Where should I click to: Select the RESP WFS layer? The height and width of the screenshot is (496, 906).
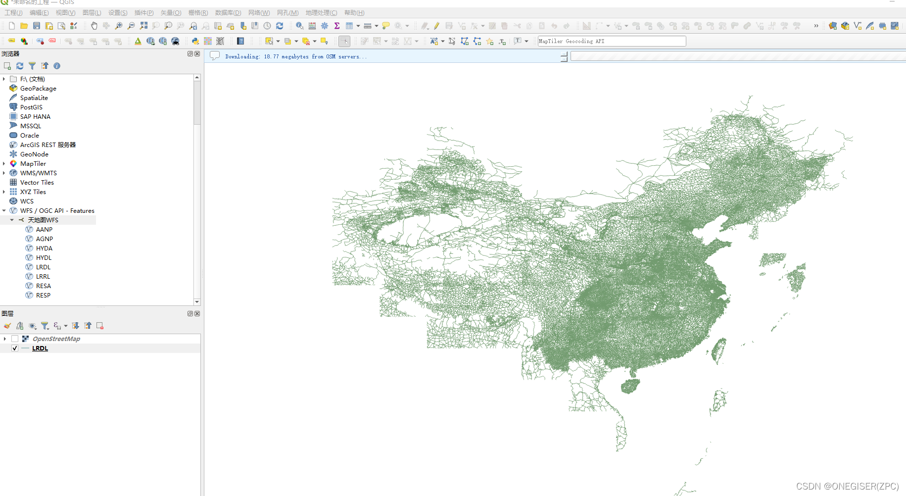tap(43, 296)
